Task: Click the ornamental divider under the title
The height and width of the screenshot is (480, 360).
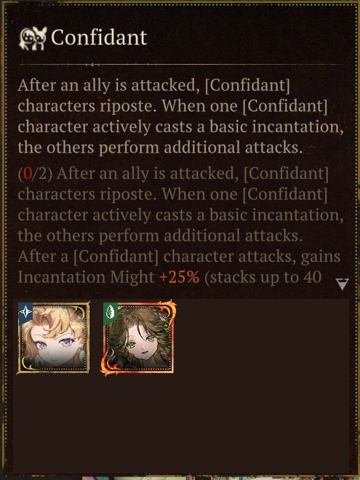Action: click(x=180, y=65)
